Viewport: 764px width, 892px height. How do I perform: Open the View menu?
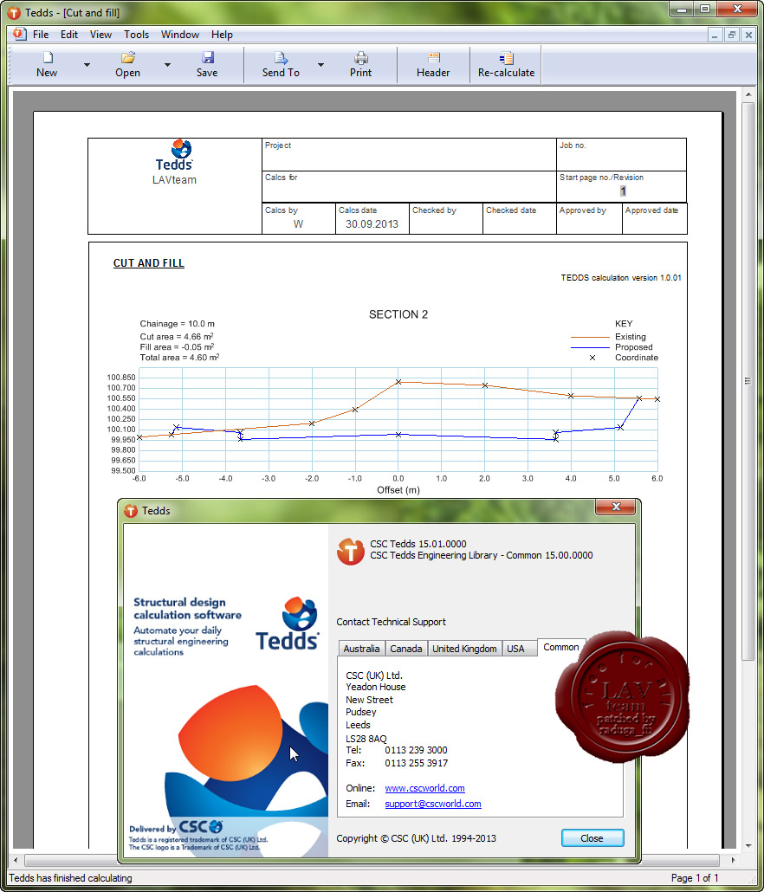(100, 35)
